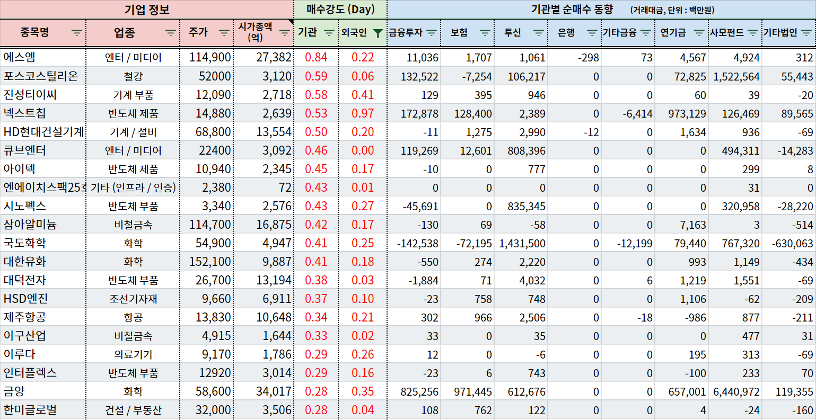Image resolution: width=816 pixels, height=420 pixels.
Task: Open the 시가총액 (억) filter dropdown
Action: point(284,33)
